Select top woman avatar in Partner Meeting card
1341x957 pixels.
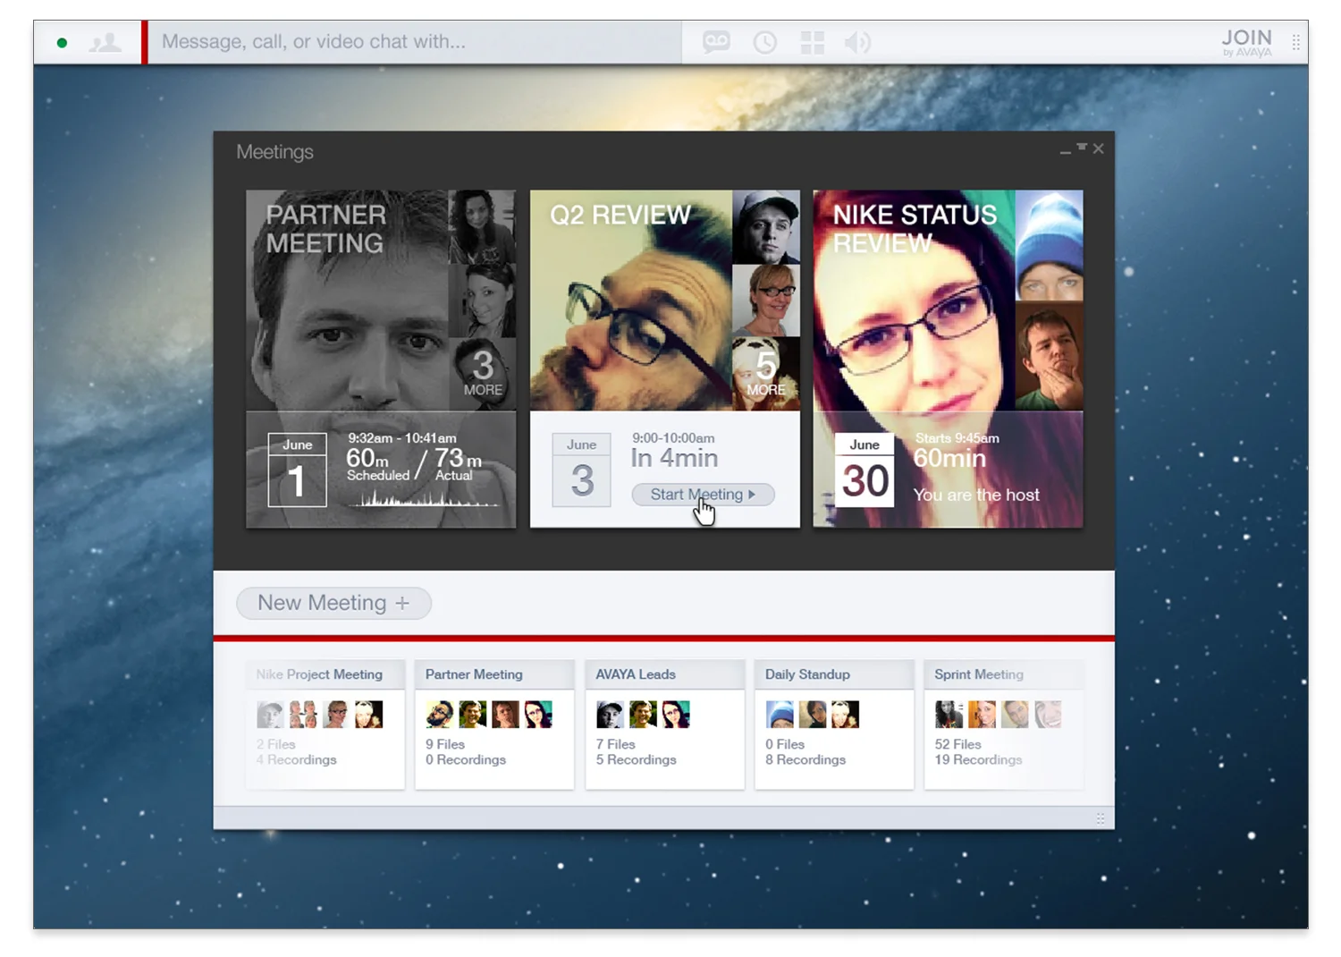483,227
